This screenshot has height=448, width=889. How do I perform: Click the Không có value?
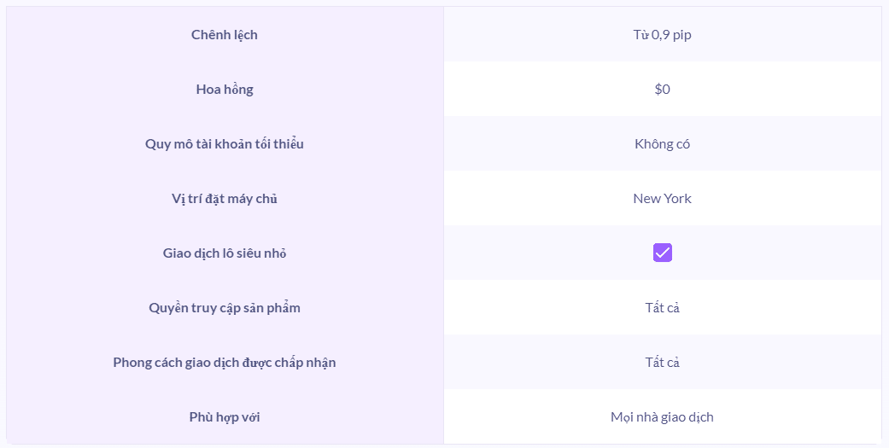pyautogui.click(x=663, y=144)
